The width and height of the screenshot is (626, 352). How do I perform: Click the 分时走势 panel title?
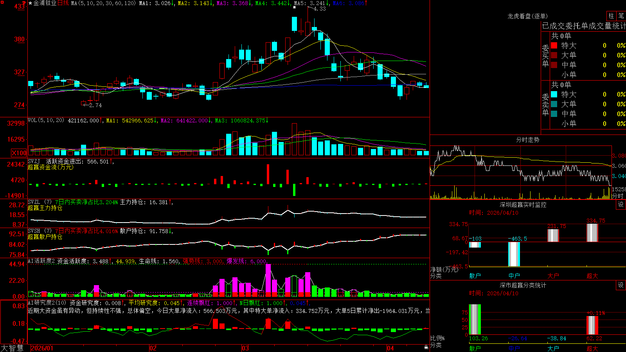click(x=527, y=140)
